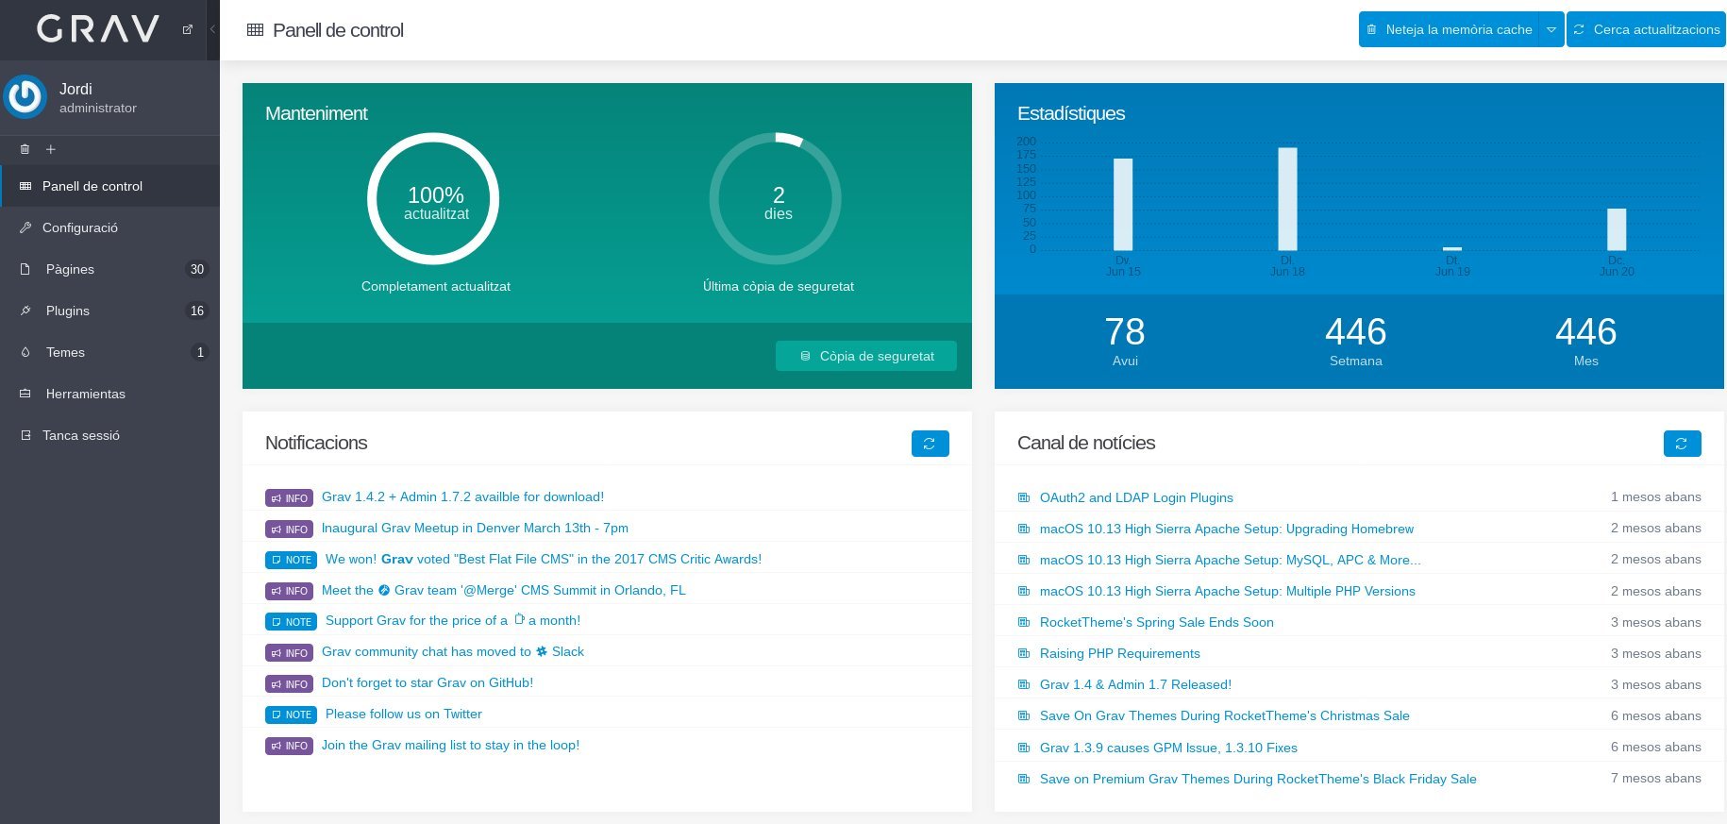Open High Sierra MySQL, APC & More article
The height and width of the screenshot is (824, 1727).
point(1231,560)
